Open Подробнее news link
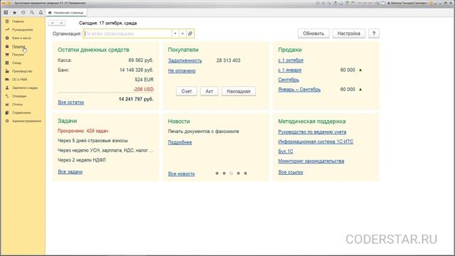 tap(180, 142)
